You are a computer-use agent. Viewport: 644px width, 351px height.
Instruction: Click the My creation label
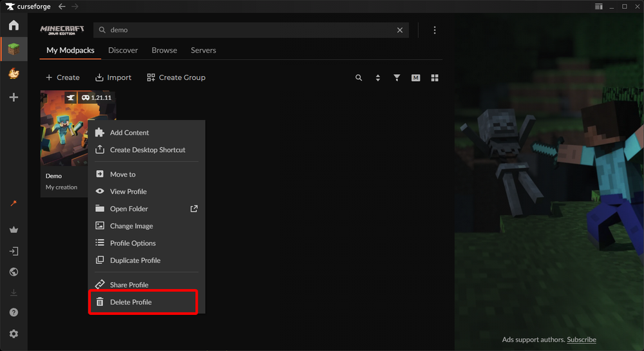point(61,187)
